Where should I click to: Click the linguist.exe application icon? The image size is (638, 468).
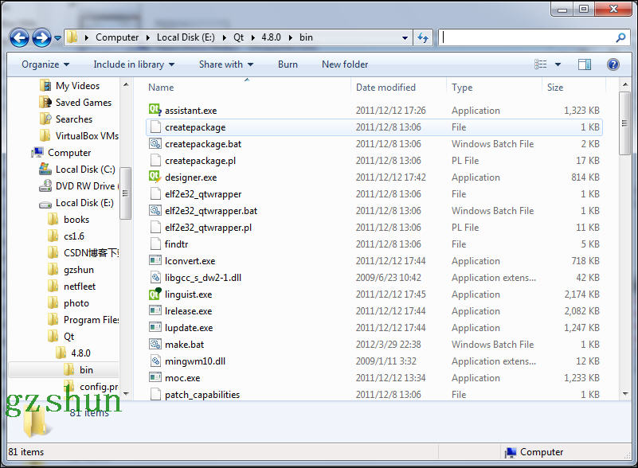155,294
